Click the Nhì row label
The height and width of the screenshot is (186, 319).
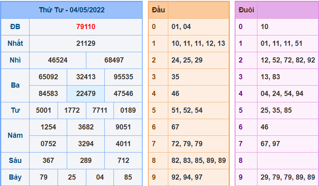pyautogui.click(x=15, y=60)
